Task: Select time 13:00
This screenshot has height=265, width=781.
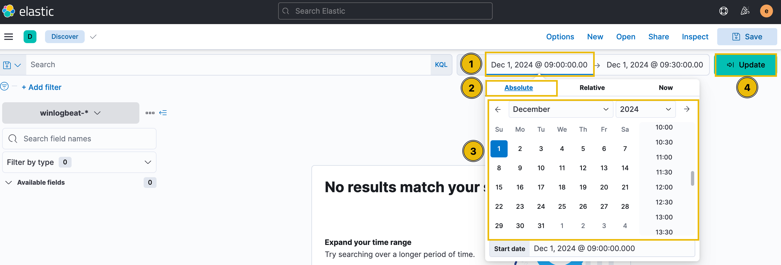Action: pos(664,217)
